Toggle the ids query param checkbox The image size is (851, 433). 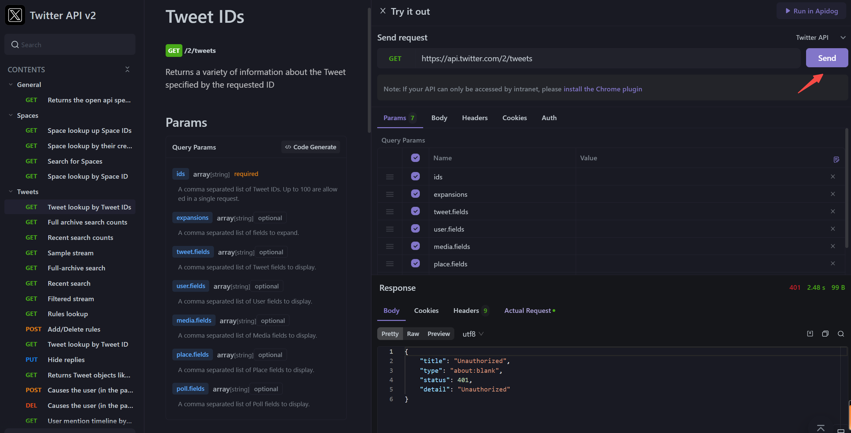click(x=415, y=176)
